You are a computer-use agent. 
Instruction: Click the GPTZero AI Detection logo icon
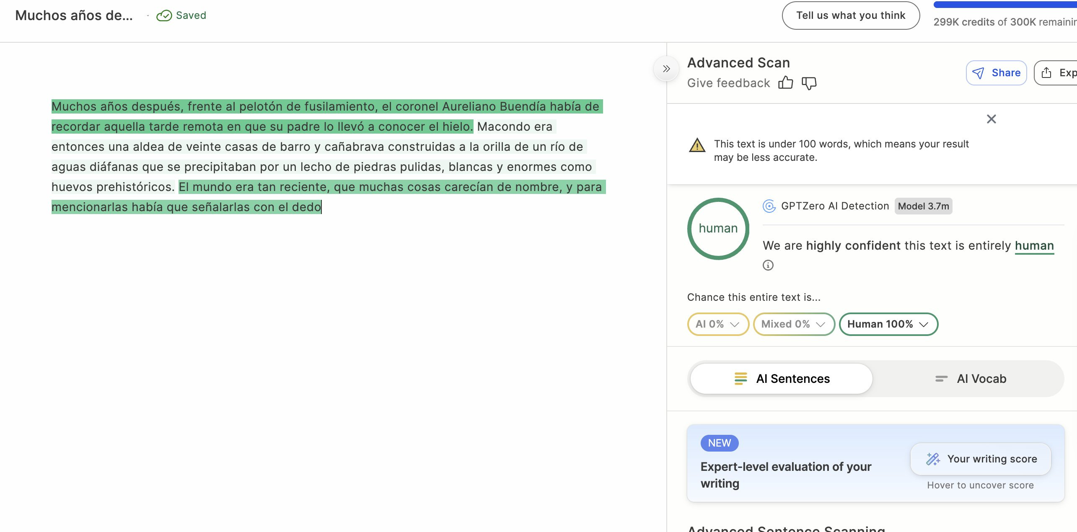769,206
